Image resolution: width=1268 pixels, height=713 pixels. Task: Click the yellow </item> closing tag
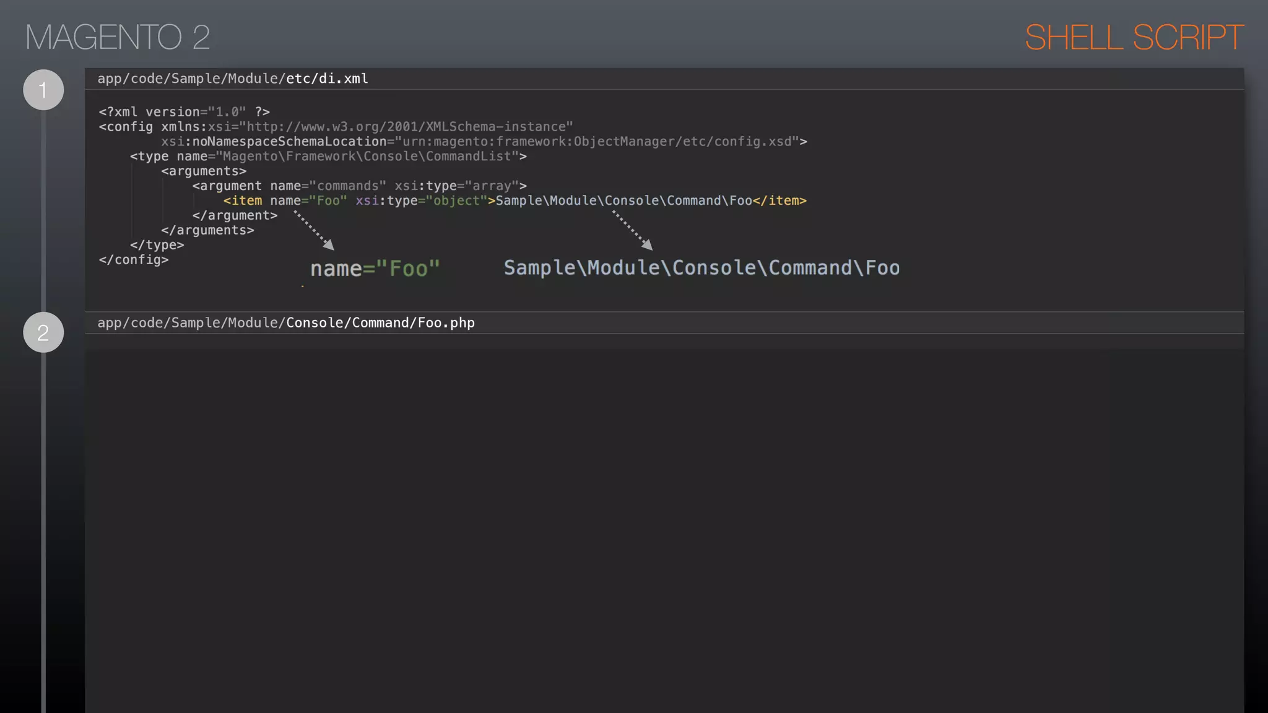click(779, 201)
